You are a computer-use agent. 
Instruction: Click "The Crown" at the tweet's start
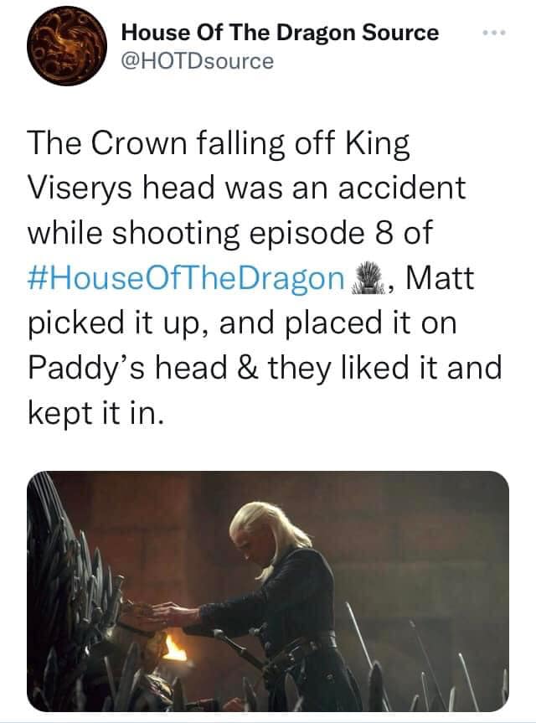[x=107, y=142]
